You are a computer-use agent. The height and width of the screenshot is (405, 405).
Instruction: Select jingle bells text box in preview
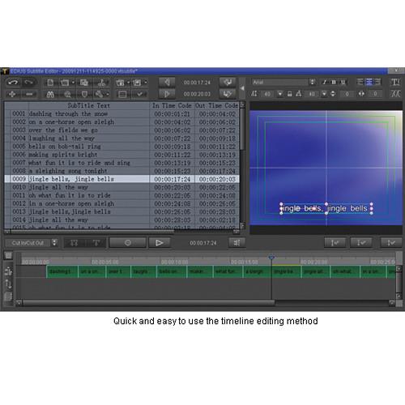(x=326, y=208)
